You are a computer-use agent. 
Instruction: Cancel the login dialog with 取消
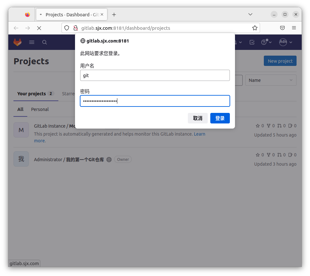197,118
